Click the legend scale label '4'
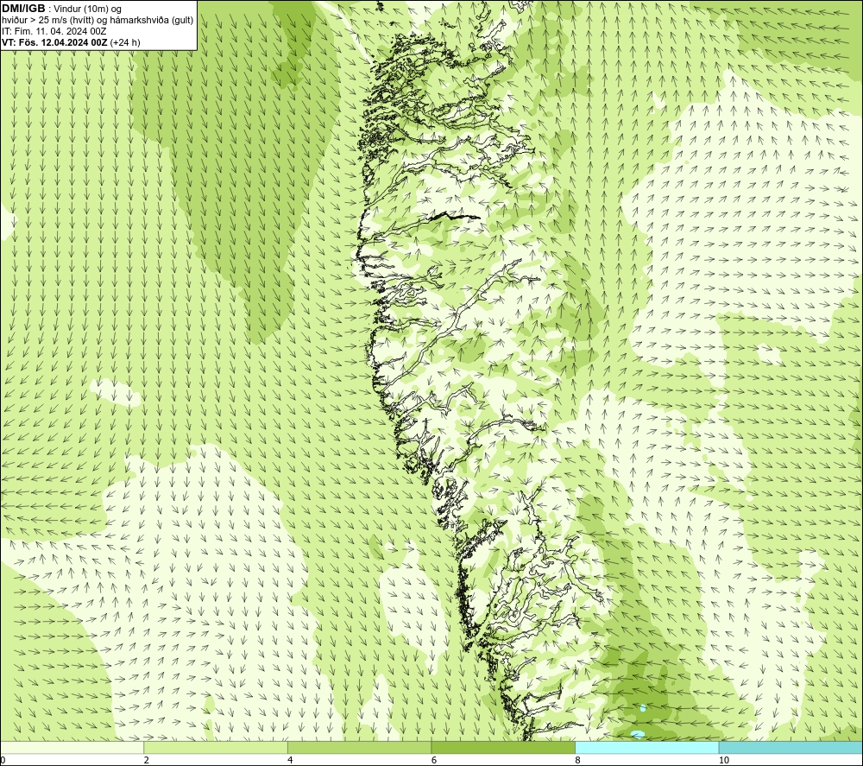This screenshot has height=766, width=863. (x=290, y=760)
